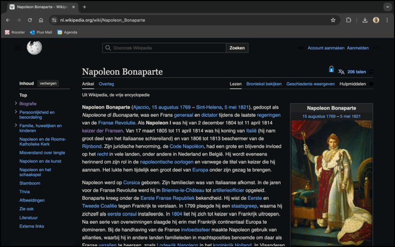Image resolution: width=395 pixels, height=247 pixels.
Task: Expand Persoonlijkheid en beoordeling section
Action: coord(16,112)
